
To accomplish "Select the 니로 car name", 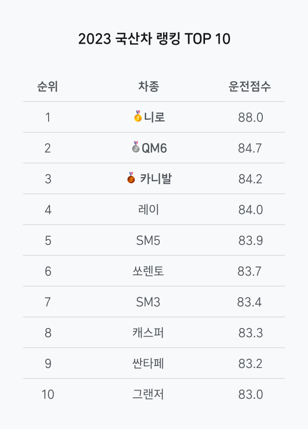I will click(x=154, y=117).
